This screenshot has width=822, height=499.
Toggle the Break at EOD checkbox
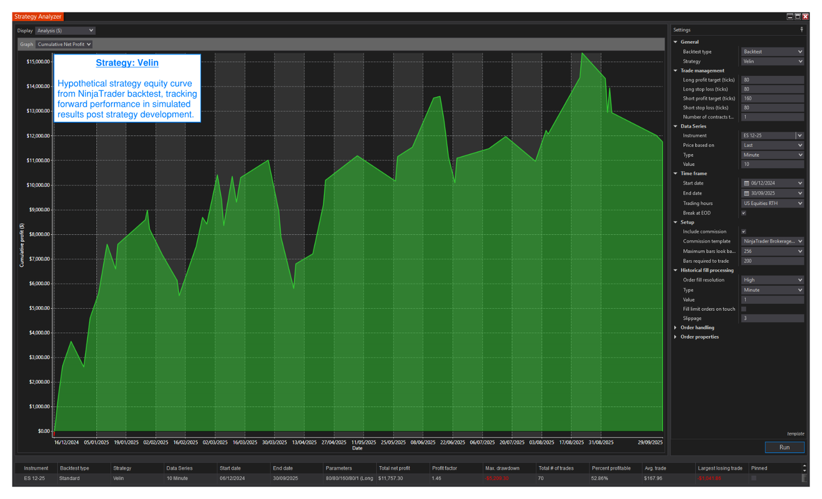(x=743, y=213)
